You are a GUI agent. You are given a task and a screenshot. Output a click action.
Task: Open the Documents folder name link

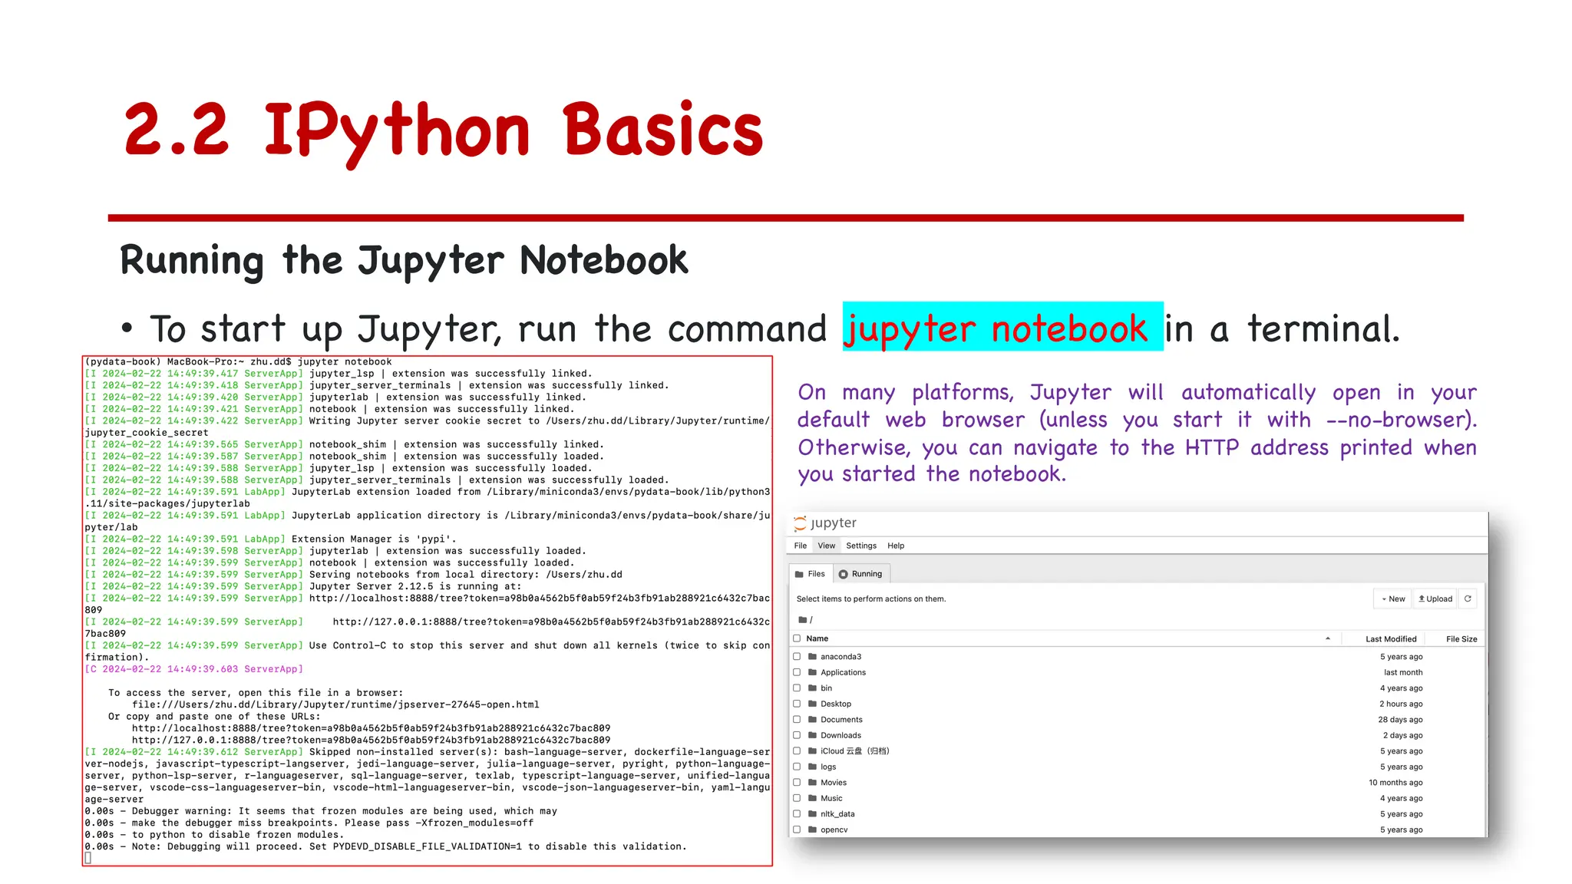tap(841, 719)
